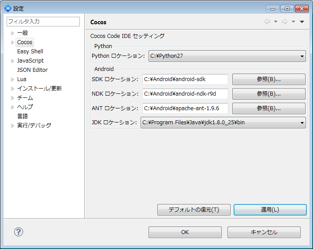Click the ANT ロケーション path field
313x249 pixels.
[x=185, y=108]
